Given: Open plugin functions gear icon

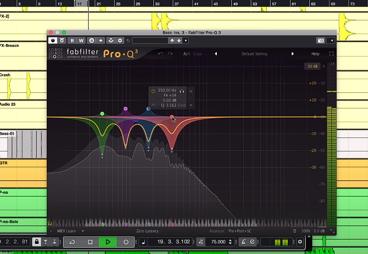Looking at the screenshot, I should 120,40.
